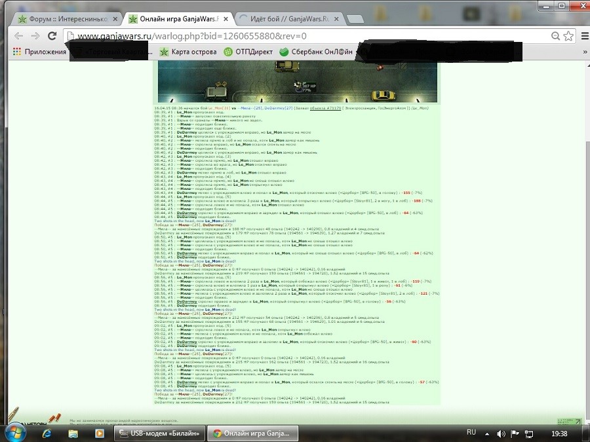The height and width of the screenshot is (442, 590).
Task: Click the address bar URL field
Action: point(309,36)
